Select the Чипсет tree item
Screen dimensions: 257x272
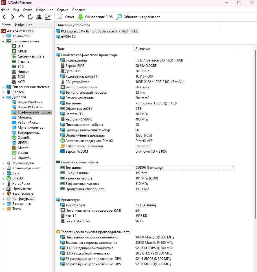pyautogui.click(x=23, y=72)
